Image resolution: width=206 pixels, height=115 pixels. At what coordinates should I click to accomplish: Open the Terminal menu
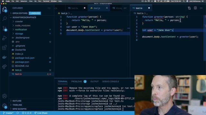(46, 1)
